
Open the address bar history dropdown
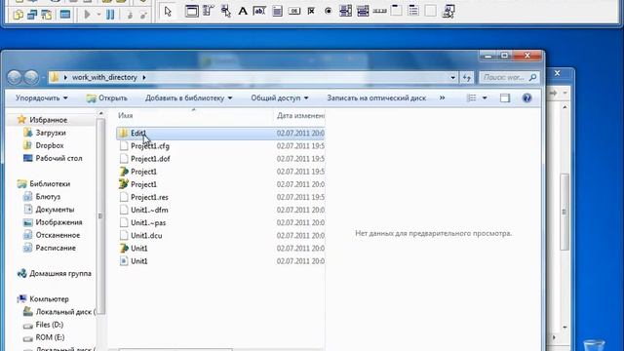[452, 78]
